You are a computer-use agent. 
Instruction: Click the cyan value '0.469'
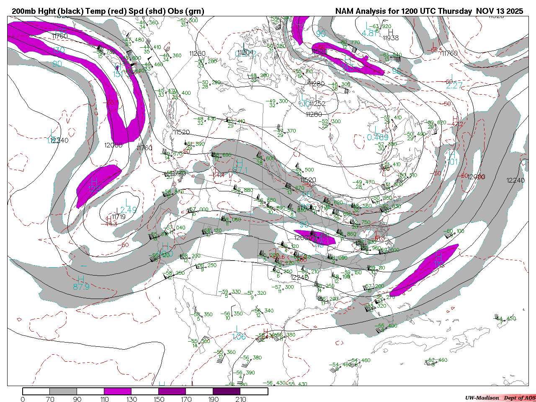pyautogui.click(x=378, y=137)
